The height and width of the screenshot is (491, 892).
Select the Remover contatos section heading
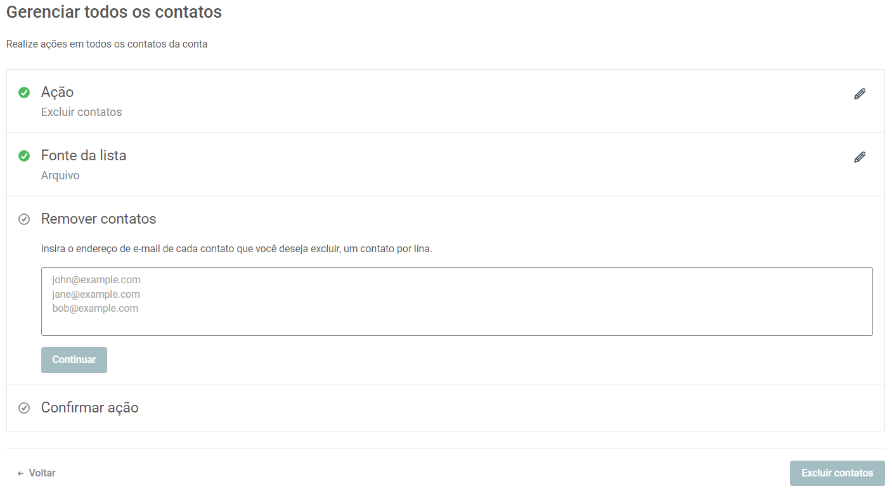click(98, 219)
